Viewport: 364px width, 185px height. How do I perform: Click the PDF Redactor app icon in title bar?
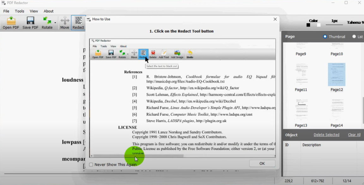[x=3, y=3]
